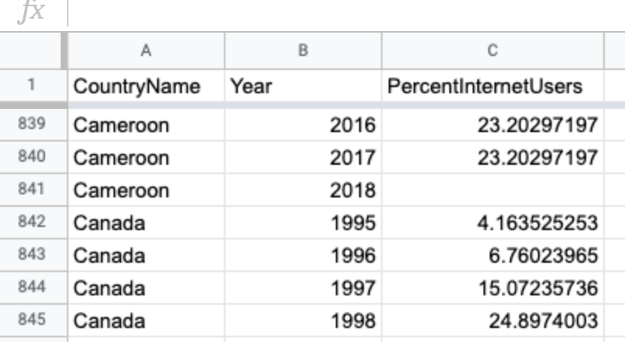The width and height of the screenshot is (625, 342).
Task: Select cell with value 4.163525253
Action: pos(493,222)
